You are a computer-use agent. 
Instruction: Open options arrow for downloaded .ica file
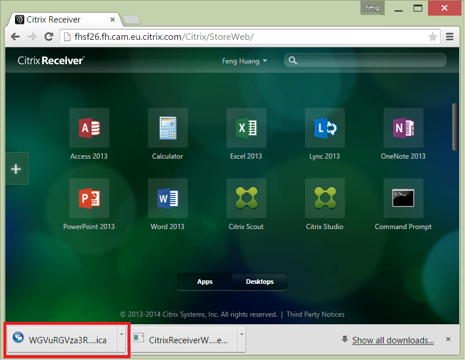click(121, 334)
